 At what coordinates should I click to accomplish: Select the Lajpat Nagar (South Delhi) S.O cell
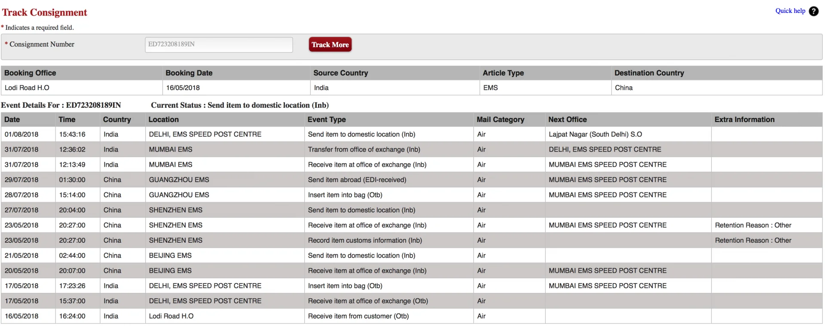click(595, 134)
